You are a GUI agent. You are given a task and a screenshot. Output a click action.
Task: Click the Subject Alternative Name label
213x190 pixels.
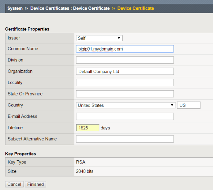coord(32,139)
